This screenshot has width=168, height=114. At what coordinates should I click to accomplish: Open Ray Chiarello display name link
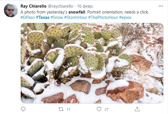pos(33,6)
